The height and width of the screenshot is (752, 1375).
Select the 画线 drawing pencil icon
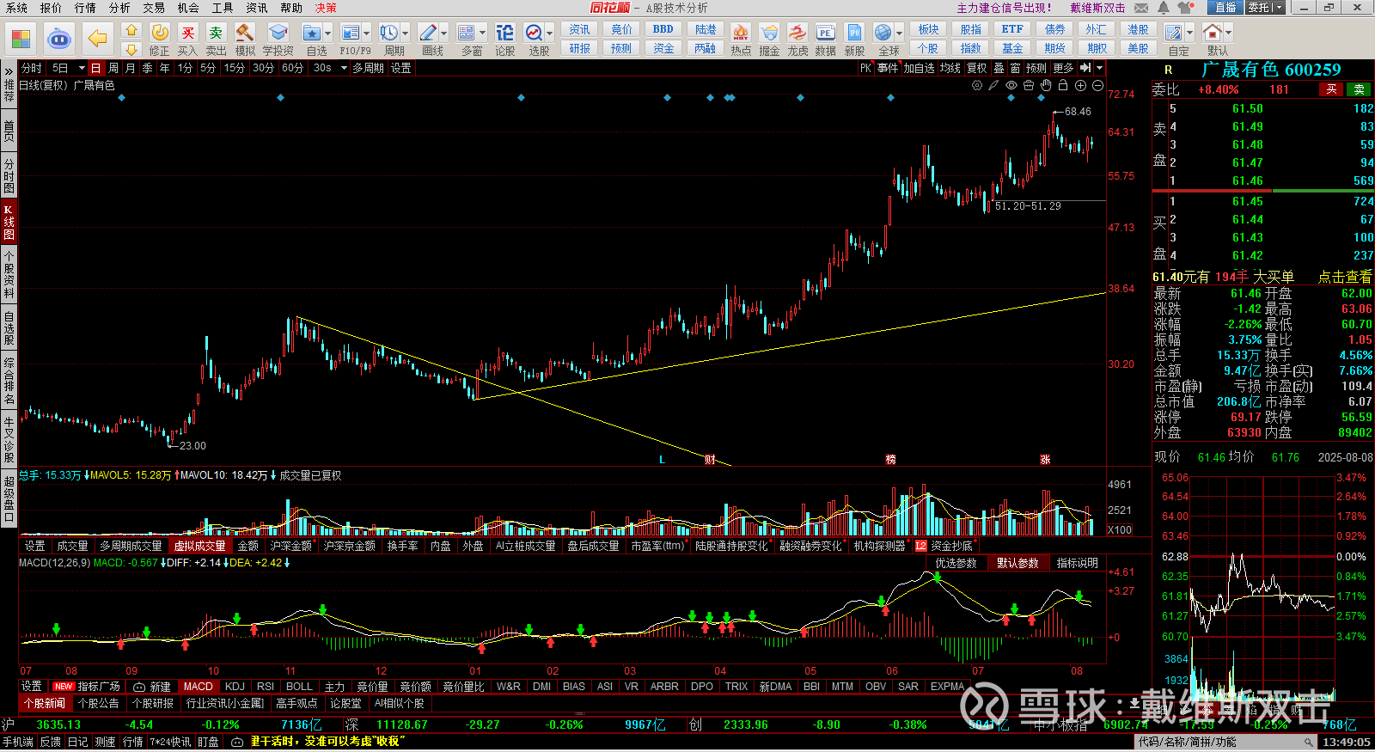pos(427,33)
